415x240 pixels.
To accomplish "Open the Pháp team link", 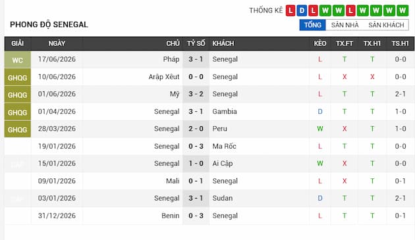I will pos(171,59).
